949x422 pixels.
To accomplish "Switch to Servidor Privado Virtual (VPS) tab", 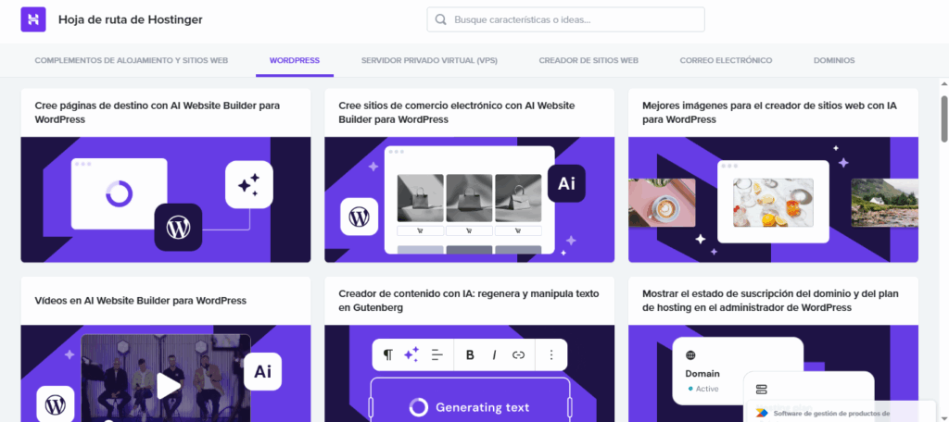I will pos(429,60).
